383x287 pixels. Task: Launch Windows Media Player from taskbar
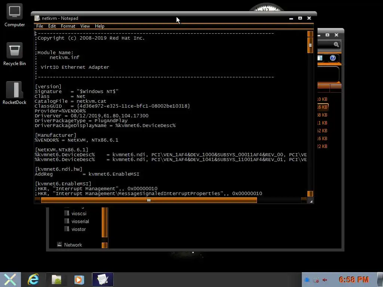point(79,280)
